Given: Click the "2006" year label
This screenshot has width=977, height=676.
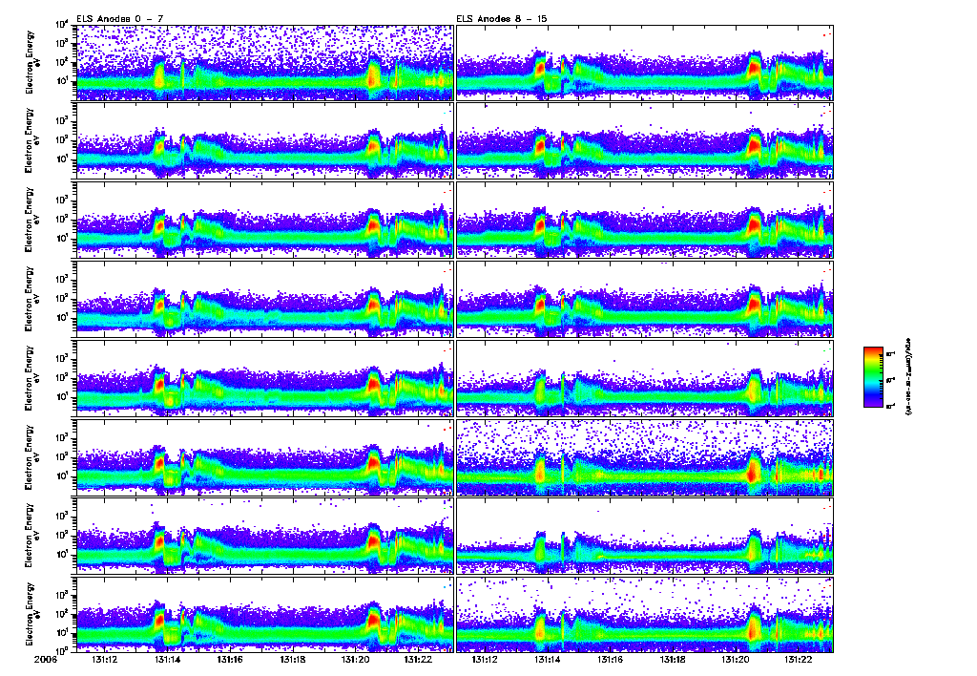Looking at the screenshot, I should [x=46, y=659].
